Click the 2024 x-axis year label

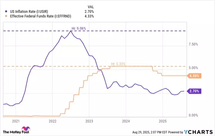[x=126, y=121]
